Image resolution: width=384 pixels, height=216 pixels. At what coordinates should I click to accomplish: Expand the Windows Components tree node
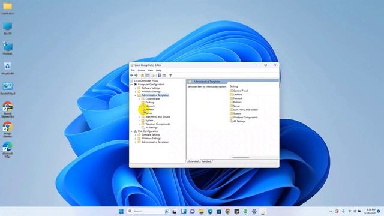pyautogui.click(x=139, y=124)
